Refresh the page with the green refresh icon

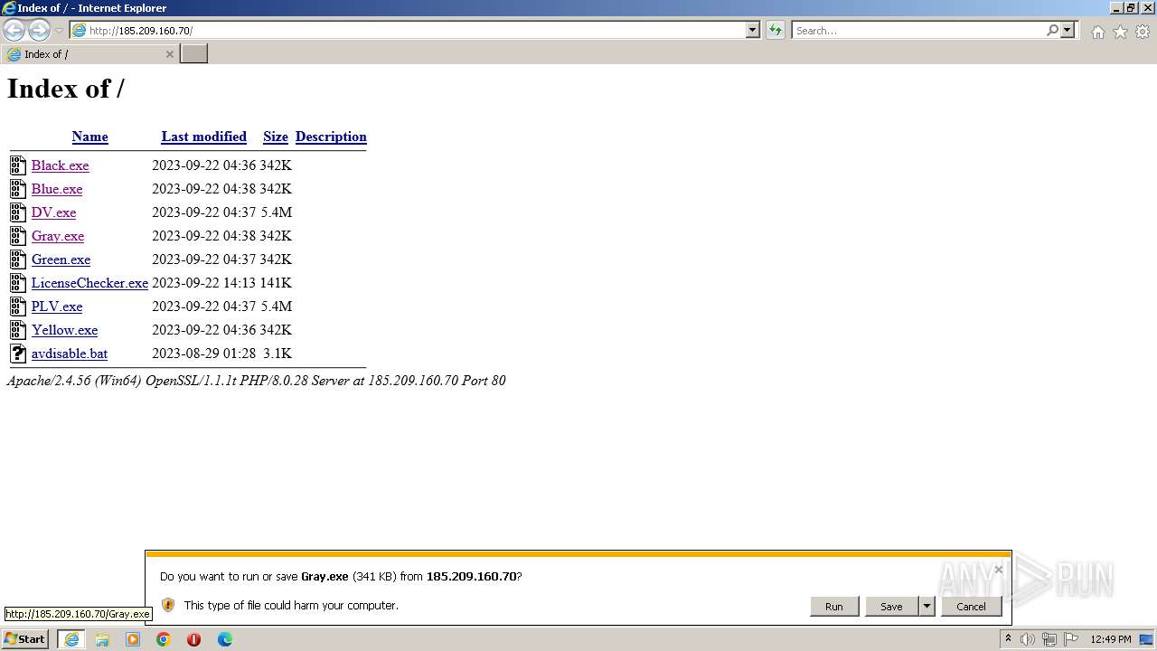[x=776, y=30]
